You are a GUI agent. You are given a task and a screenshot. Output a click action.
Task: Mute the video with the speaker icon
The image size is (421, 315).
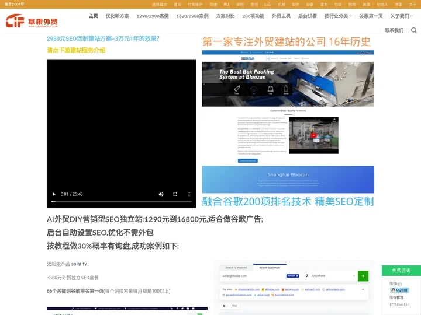point(161,194)
